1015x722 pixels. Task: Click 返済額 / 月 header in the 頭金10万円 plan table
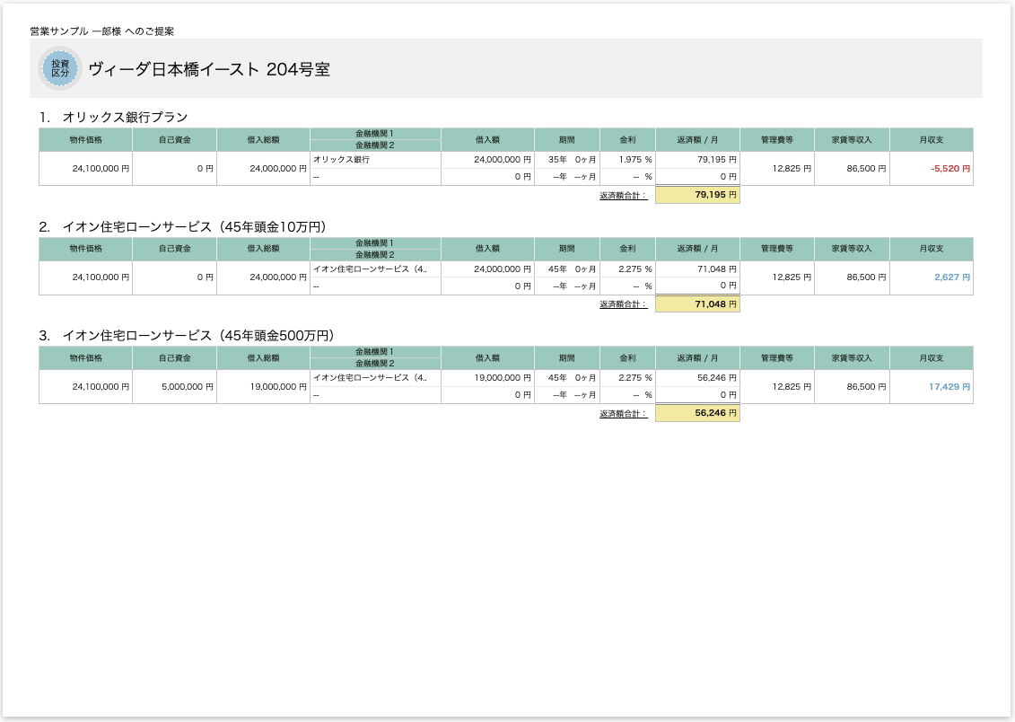[x=698, y=249]
